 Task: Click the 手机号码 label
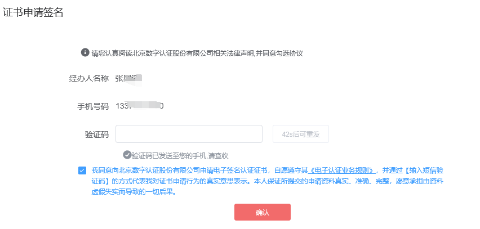point(92,106)
